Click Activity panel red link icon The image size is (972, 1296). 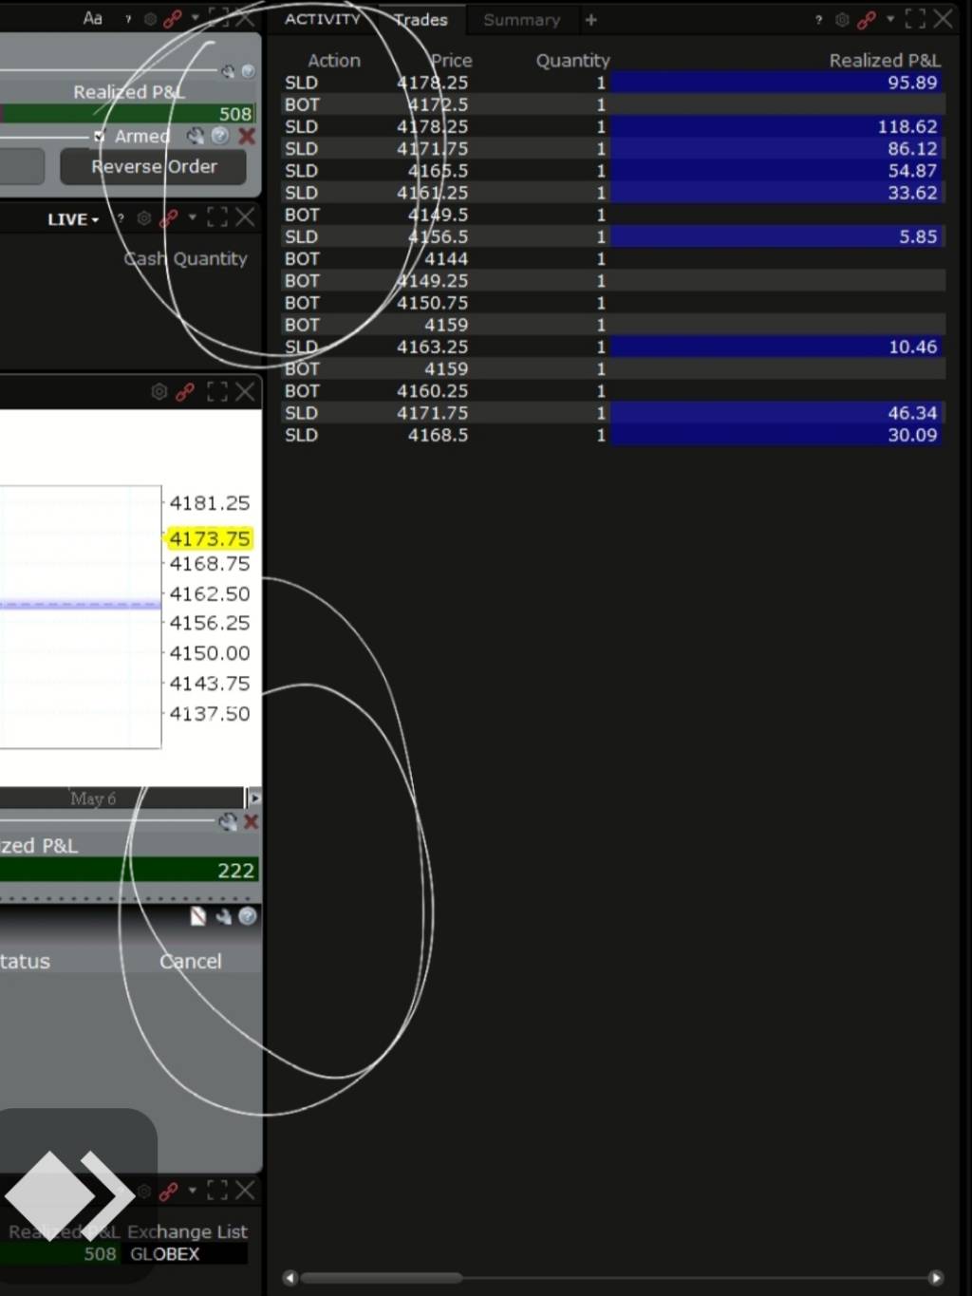click(867, 19)
